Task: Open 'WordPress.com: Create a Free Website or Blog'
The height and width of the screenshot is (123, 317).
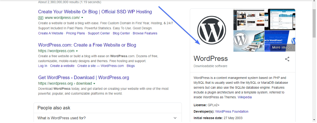Action: click(87, 45)
